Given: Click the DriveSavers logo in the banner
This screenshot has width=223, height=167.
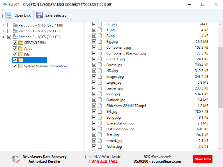Looking at the screenshot, I should pos(16,159).
